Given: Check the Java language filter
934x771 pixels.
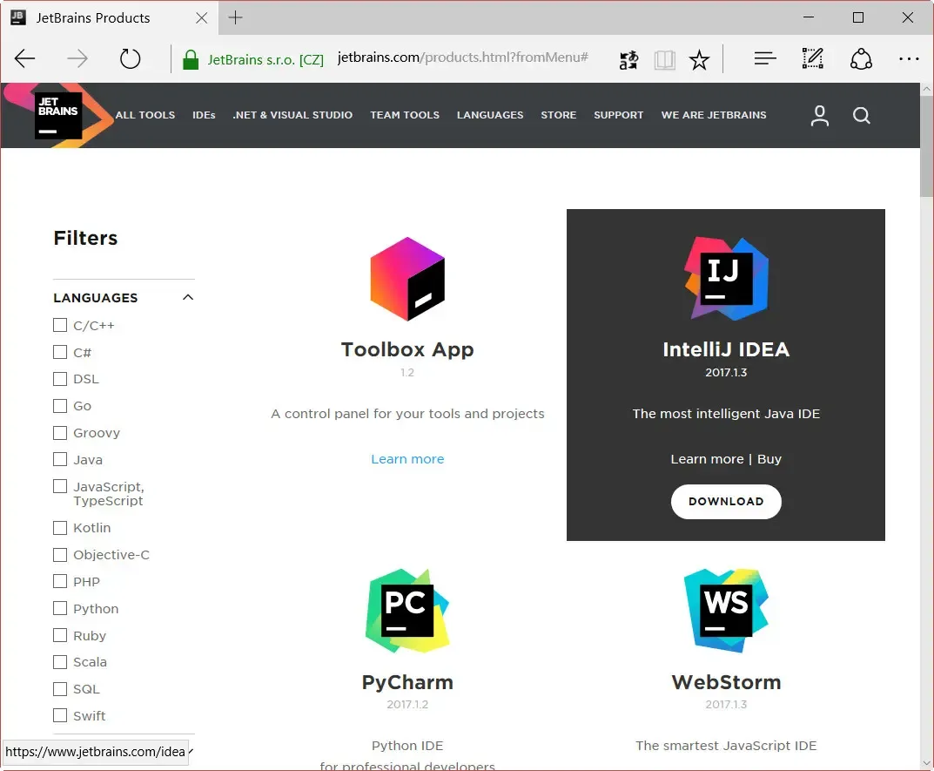Looking at the screenshot, I should [x=59, y=459].
